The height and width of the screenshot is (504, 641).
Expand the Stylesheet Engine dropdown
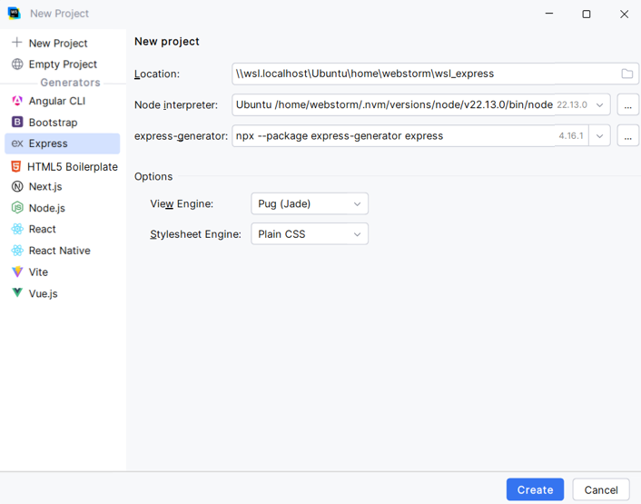coord(309,234)
